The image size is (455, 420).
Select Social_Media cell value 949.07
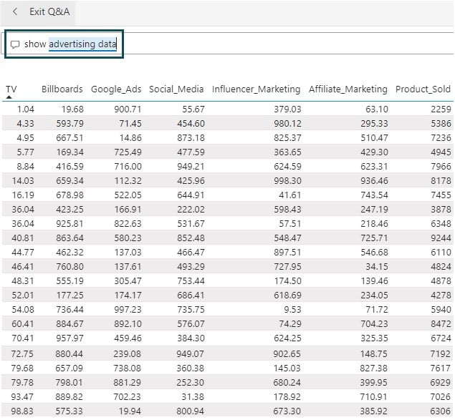point(191,354)
